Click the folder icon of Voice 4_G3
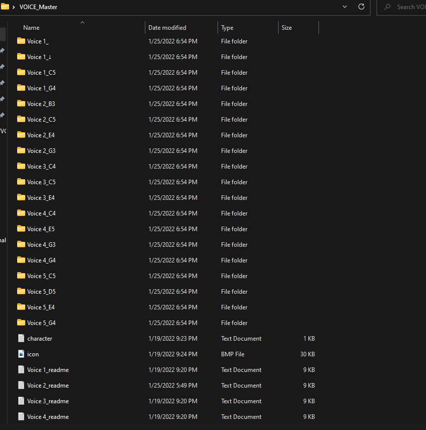426x430 pixels. (x=21, y=244)
